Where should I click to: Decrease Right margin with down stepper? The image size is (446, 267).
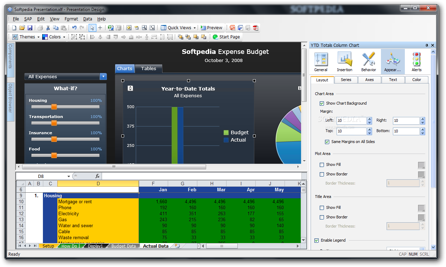point(422,123)
